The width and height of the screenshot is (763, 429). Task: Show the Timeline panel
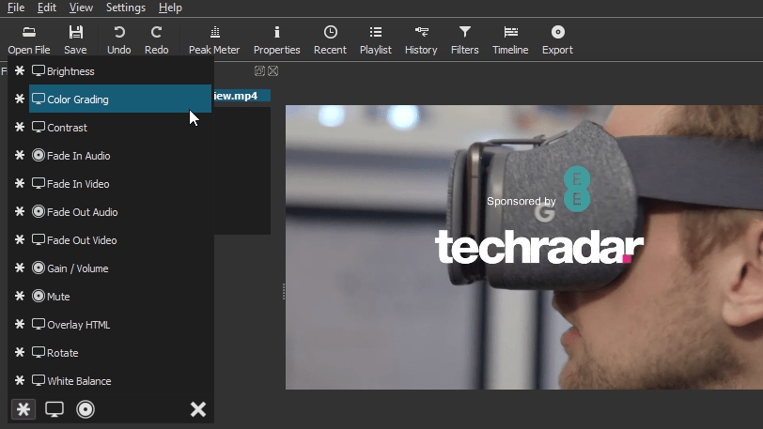pos(510,39)
